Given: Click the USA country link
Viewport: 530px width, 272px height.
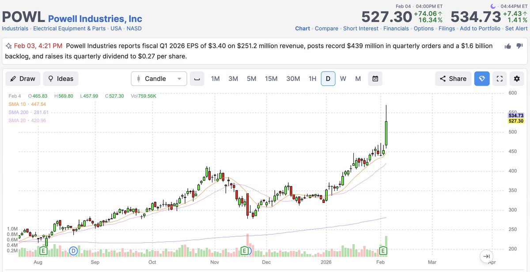Looking at the screenshot, I should coord(116,28).
